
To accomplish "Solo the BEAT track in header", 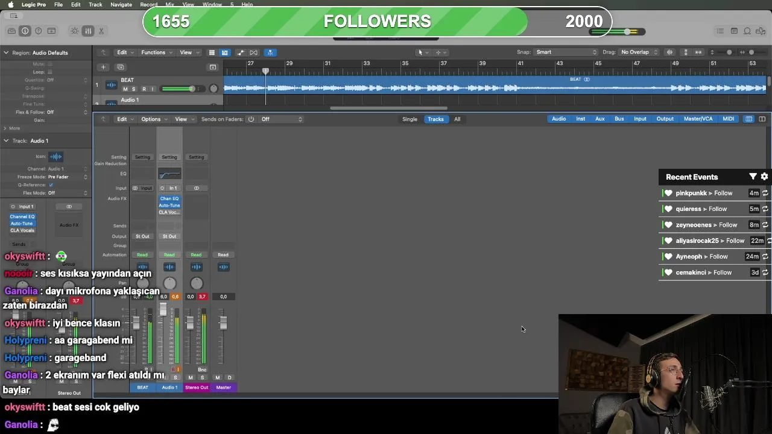I will click(134, 89).
